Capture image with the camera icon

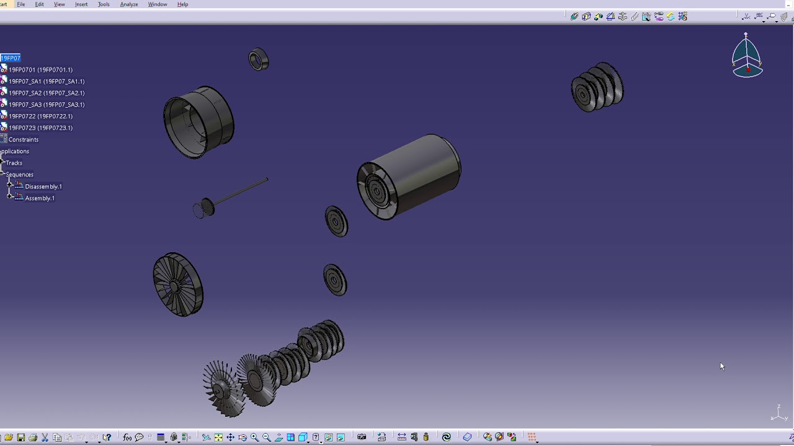[362, 437]
